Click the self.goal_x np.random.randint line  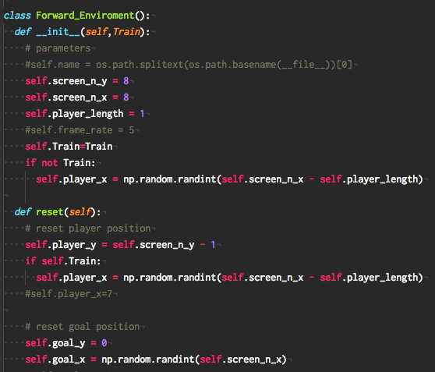tap(156, 360)
